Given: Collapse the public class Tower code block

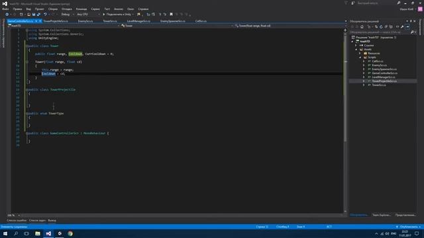Looking at the screenshot, I should point(26,46).
